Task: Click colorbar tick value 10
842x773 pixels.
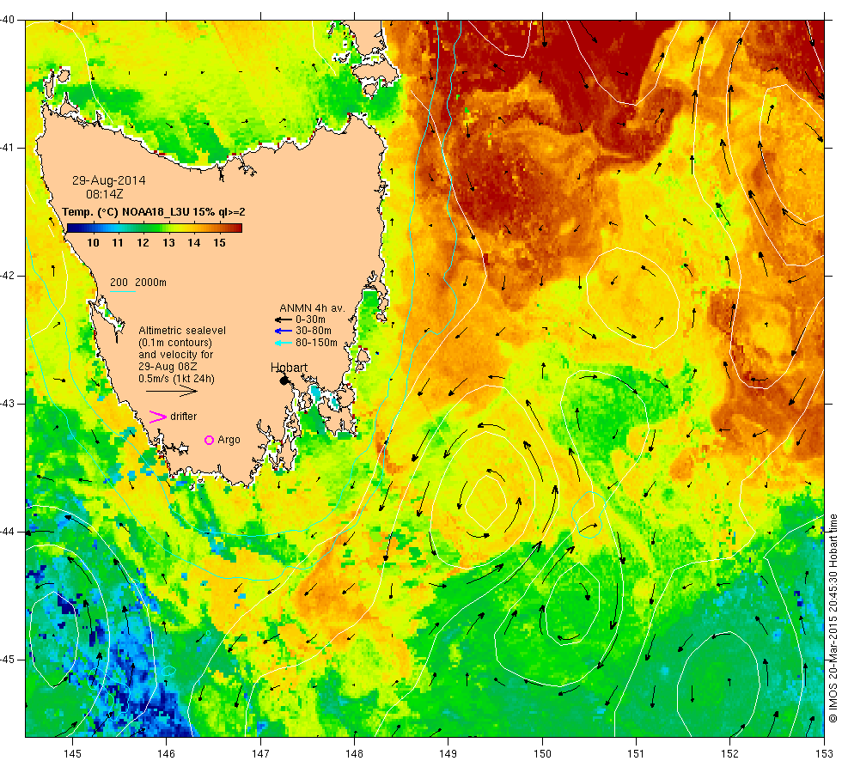Action: click(x=93, y=242)
